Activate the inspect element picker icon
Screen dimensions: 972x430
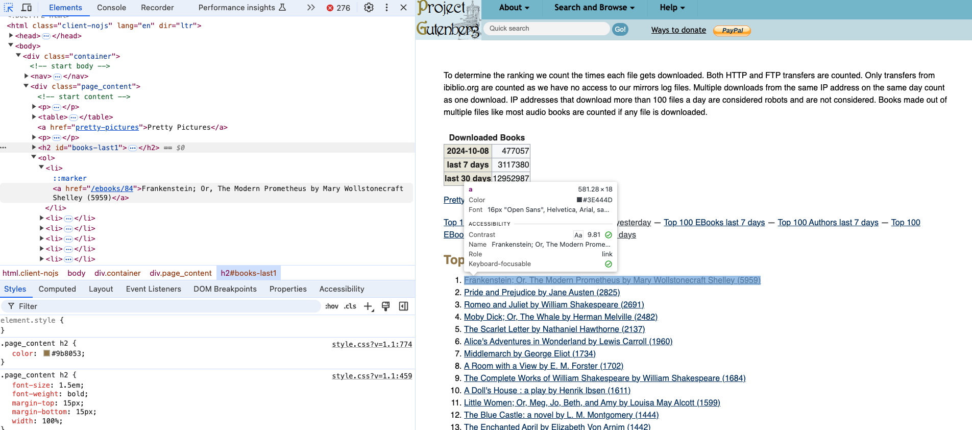[x=9, y=8]
